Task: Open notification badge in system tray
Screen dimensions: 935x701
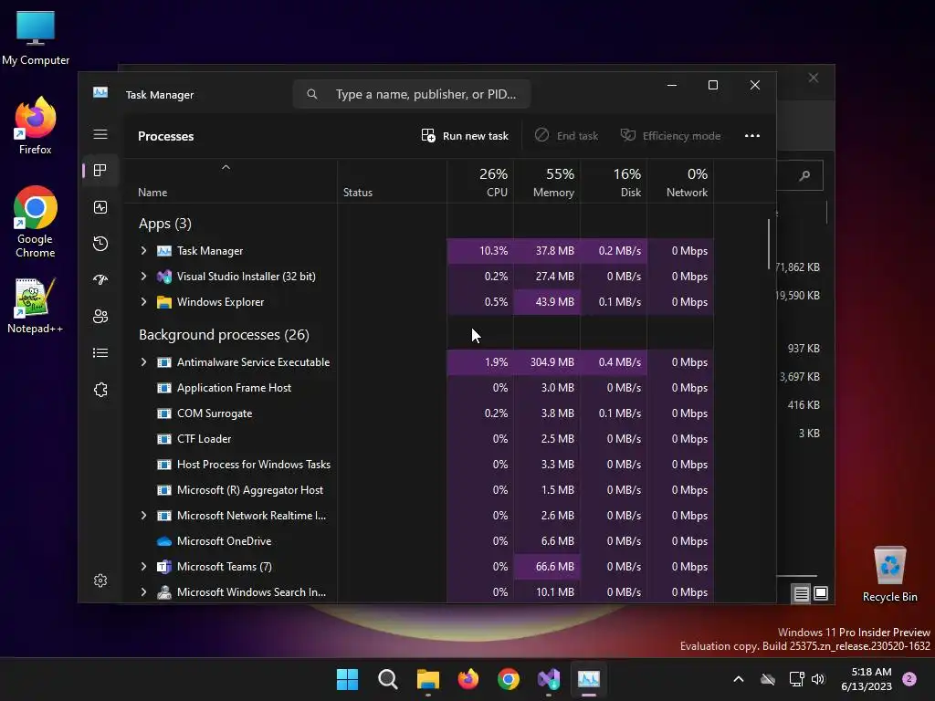Action: tap(909, 679)
